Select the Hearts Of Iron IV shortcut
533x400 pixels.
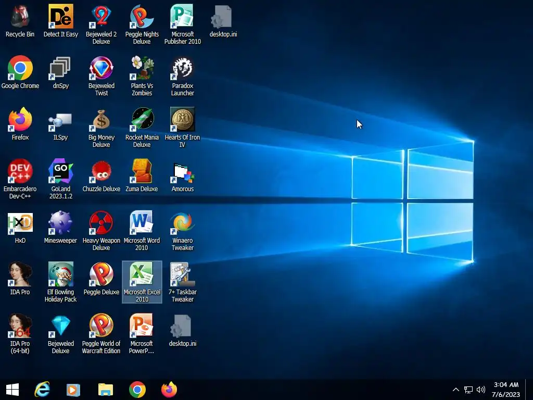click(x=183, y=128)
